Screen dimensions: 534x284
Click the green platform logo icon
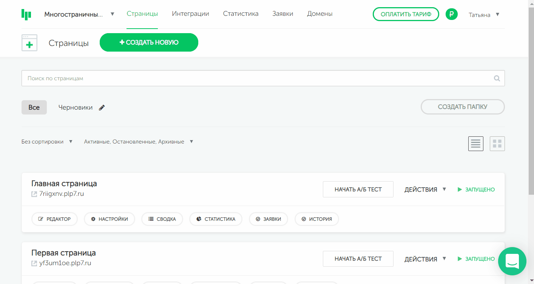[26, 14]
